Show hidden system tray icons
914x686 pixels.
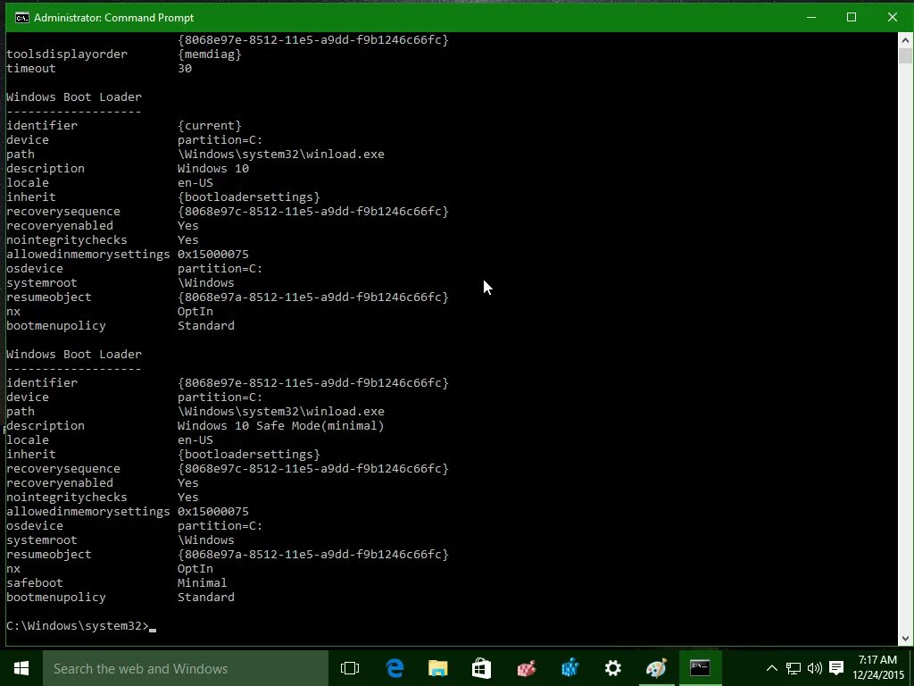pyautogui.click(x=771, y=668)
